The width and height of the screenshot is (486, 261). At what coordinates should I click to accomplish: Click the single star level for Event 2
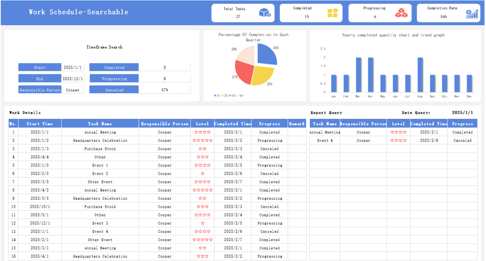[x=202, y=174]
